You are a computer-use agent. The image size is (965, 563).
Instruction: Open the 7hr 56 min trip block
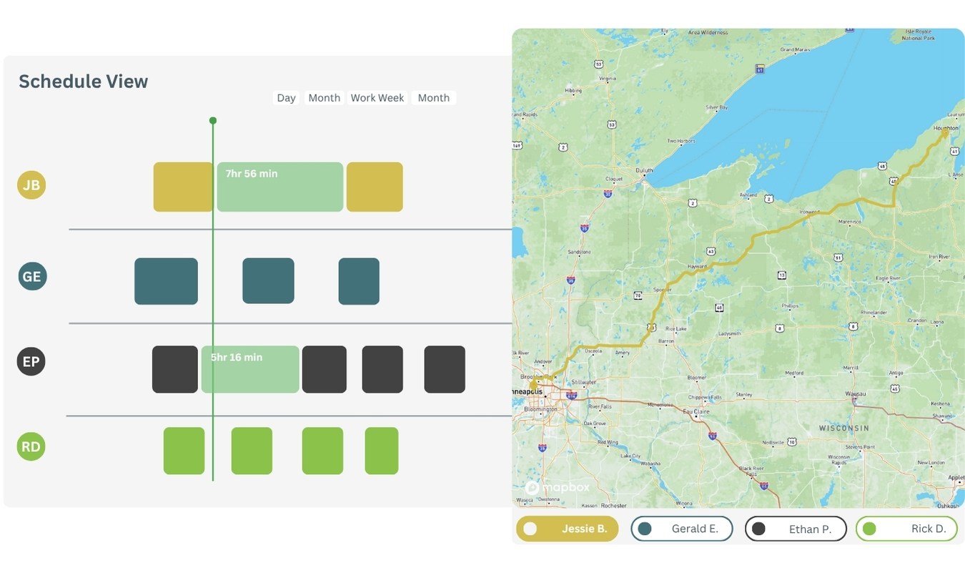coord(279,187)
